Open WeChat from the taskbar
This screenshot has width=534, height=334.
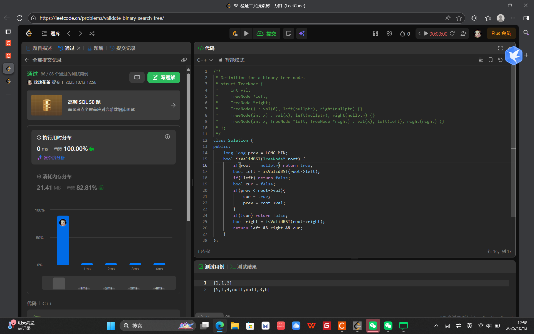[x=373, y=325]
